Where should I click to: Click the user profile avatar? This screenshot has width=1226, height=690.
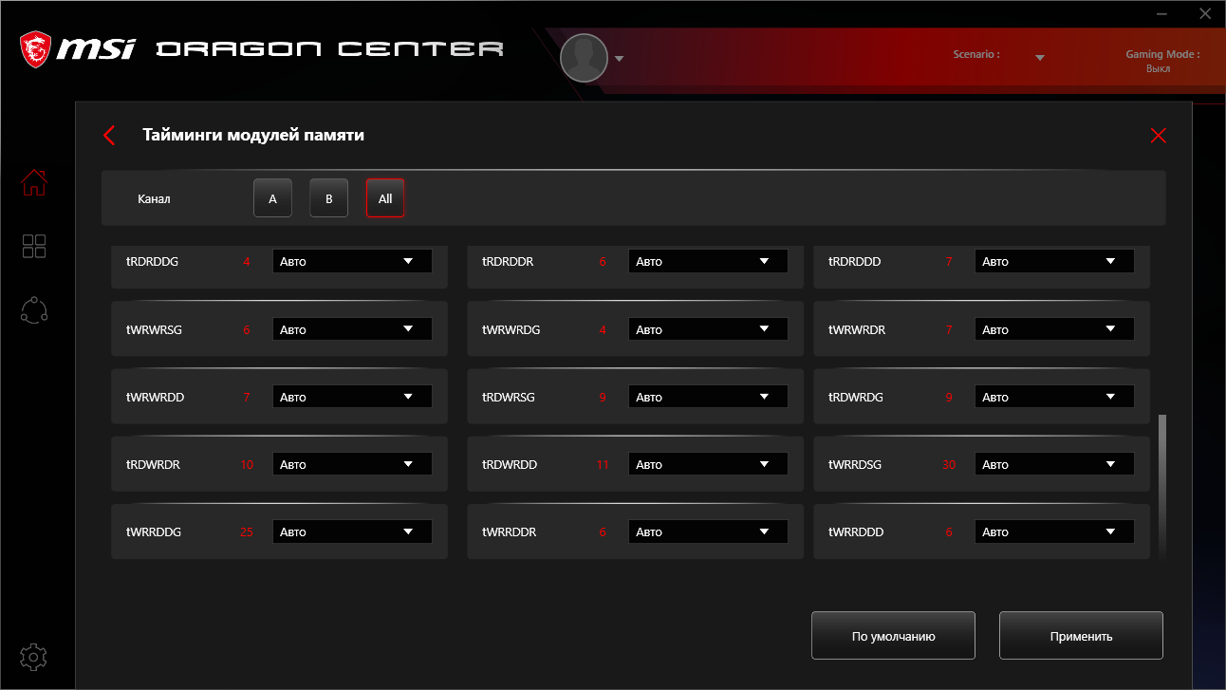(584, 58)
